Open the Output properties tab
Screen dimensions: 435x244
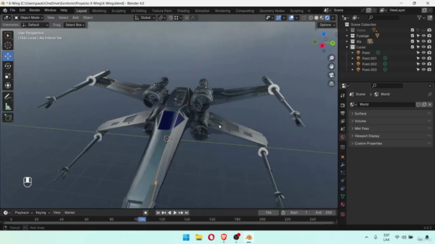tap(343, 113)
